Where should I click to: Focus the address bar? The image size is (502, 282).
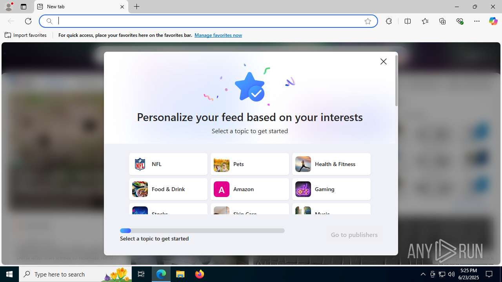(208, 21)
